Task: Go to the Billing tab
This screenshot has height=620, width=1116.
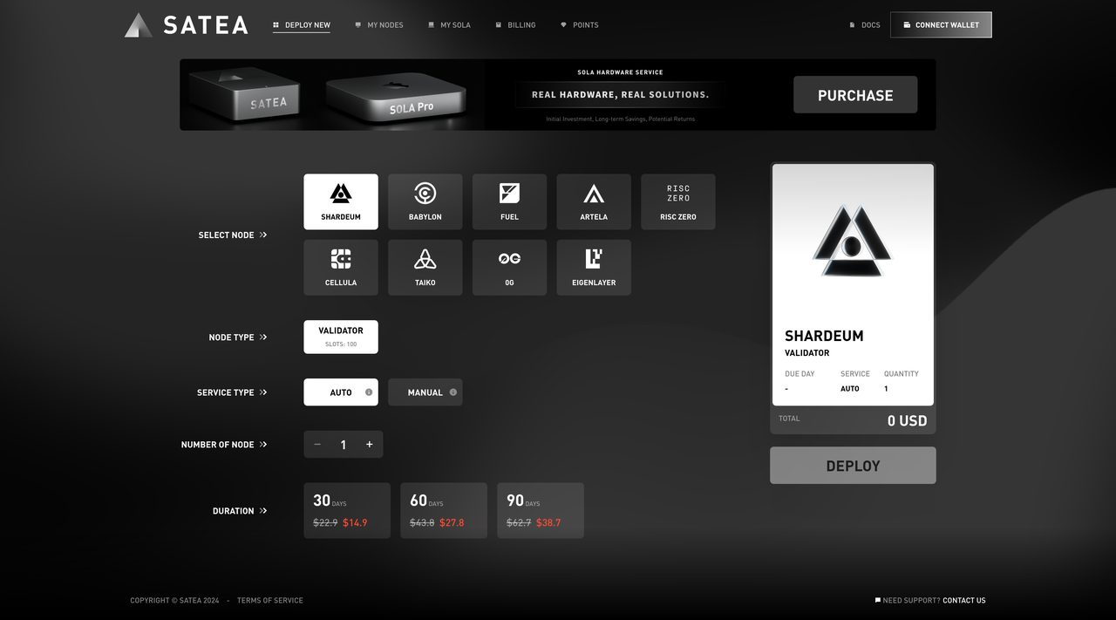Action: pyautogui.click(x=515, y=25)
